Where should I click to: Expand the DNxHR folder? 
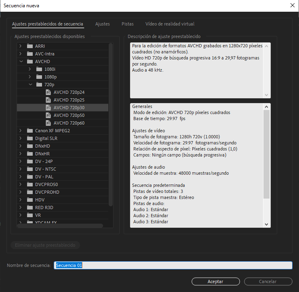pos(21,154)
